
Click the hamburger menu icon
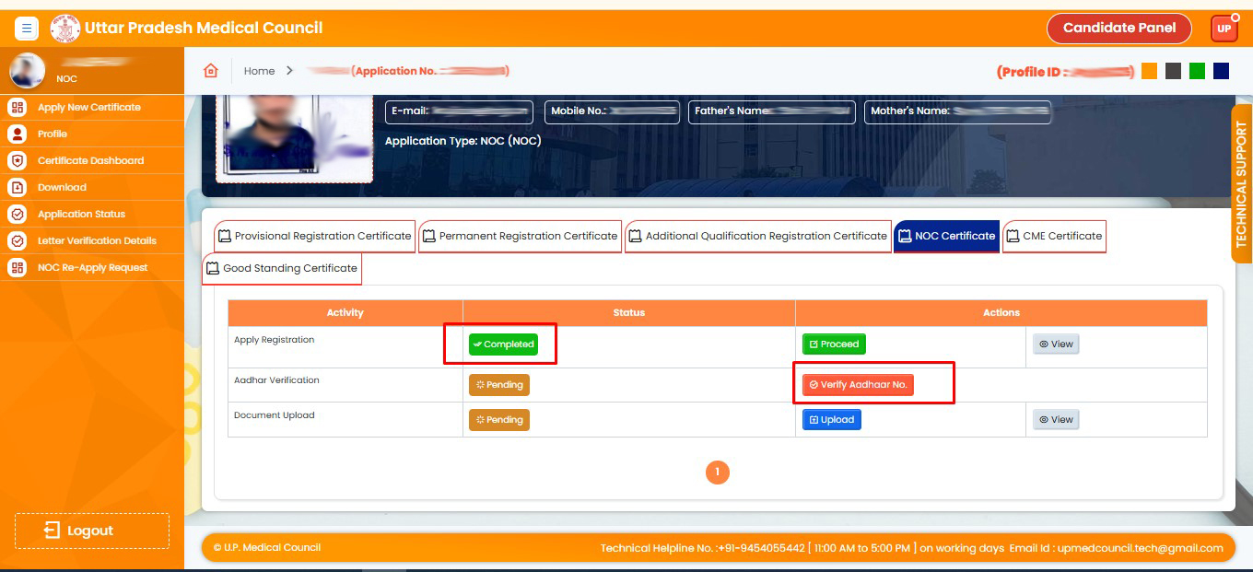point(27,29)
